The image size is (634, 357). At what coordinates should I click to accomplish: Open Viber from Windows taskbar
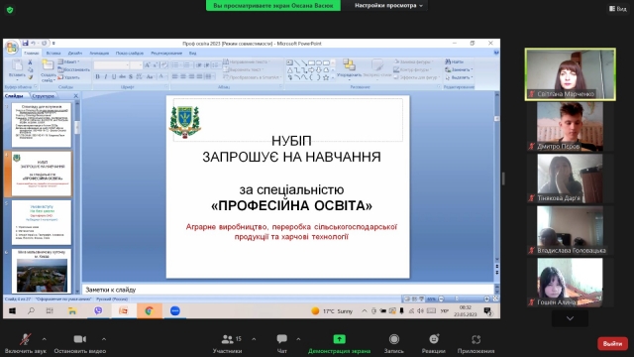tap(98, 310)
